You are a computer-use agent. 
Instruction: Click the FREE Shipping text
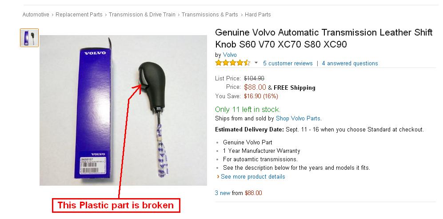(294, 88)
